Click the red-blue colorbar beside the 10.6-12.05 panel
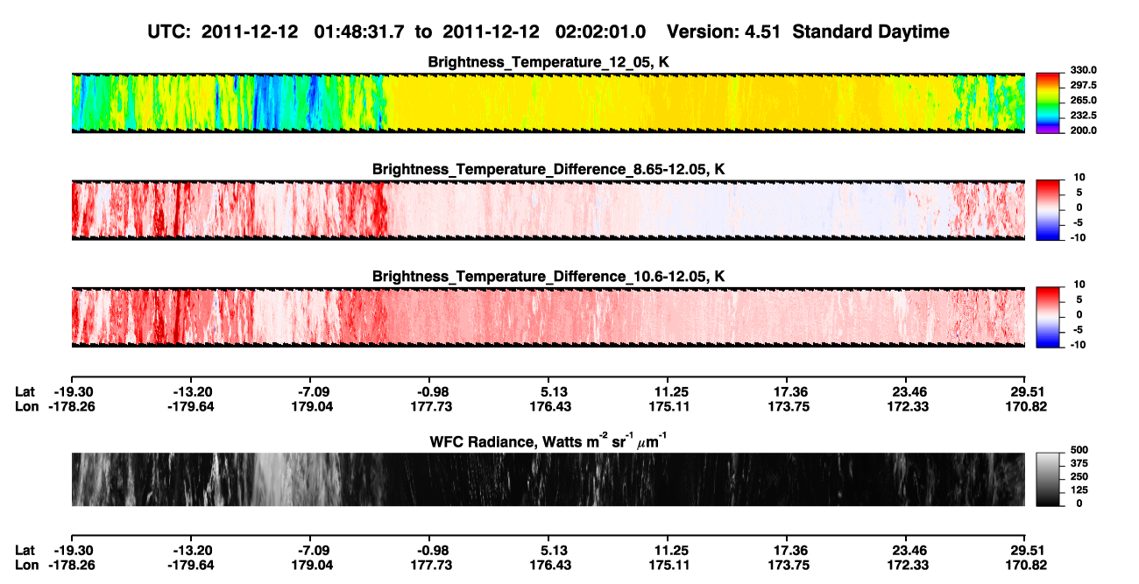Viewport: 1139px width, 584px height. coord(1049,316)
